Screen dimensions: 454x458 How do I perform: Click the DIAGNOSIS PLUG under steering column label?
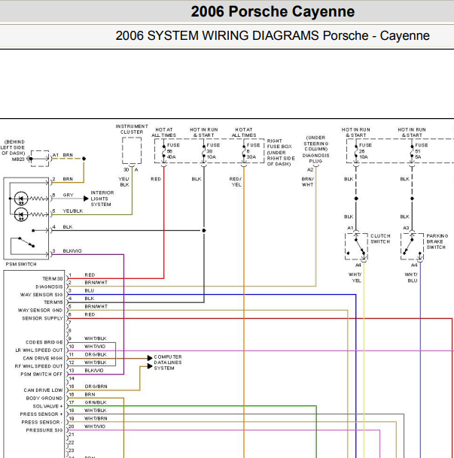(x=315, y=149)
